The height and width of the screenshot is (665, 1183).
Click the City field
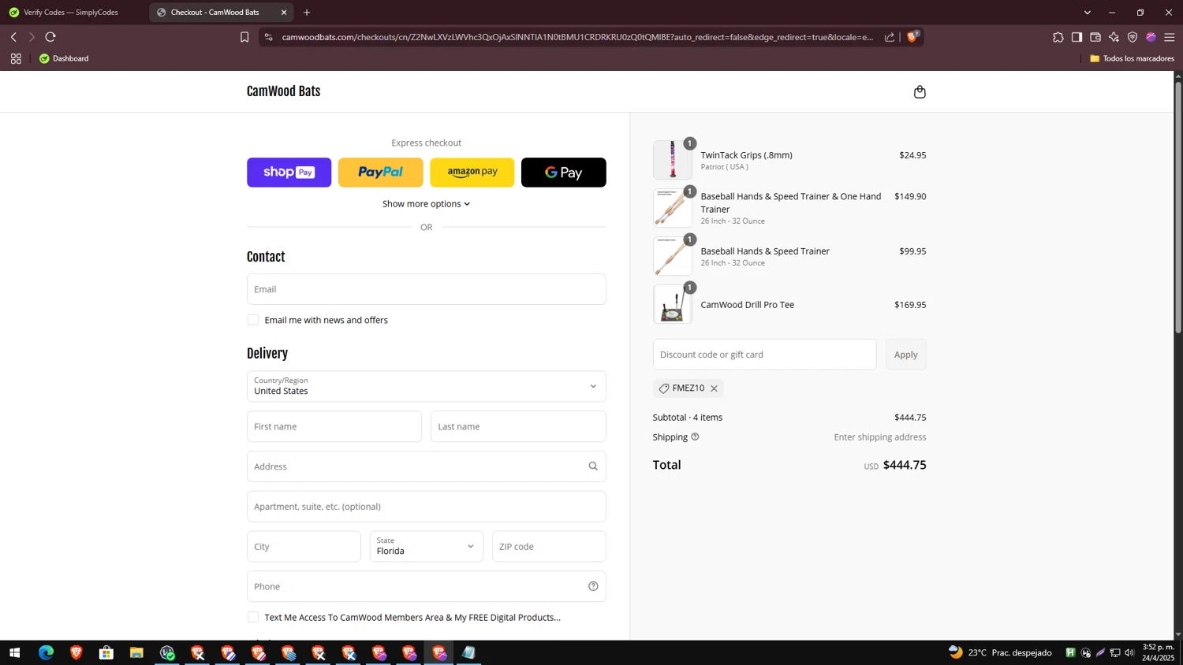[304, 547]
